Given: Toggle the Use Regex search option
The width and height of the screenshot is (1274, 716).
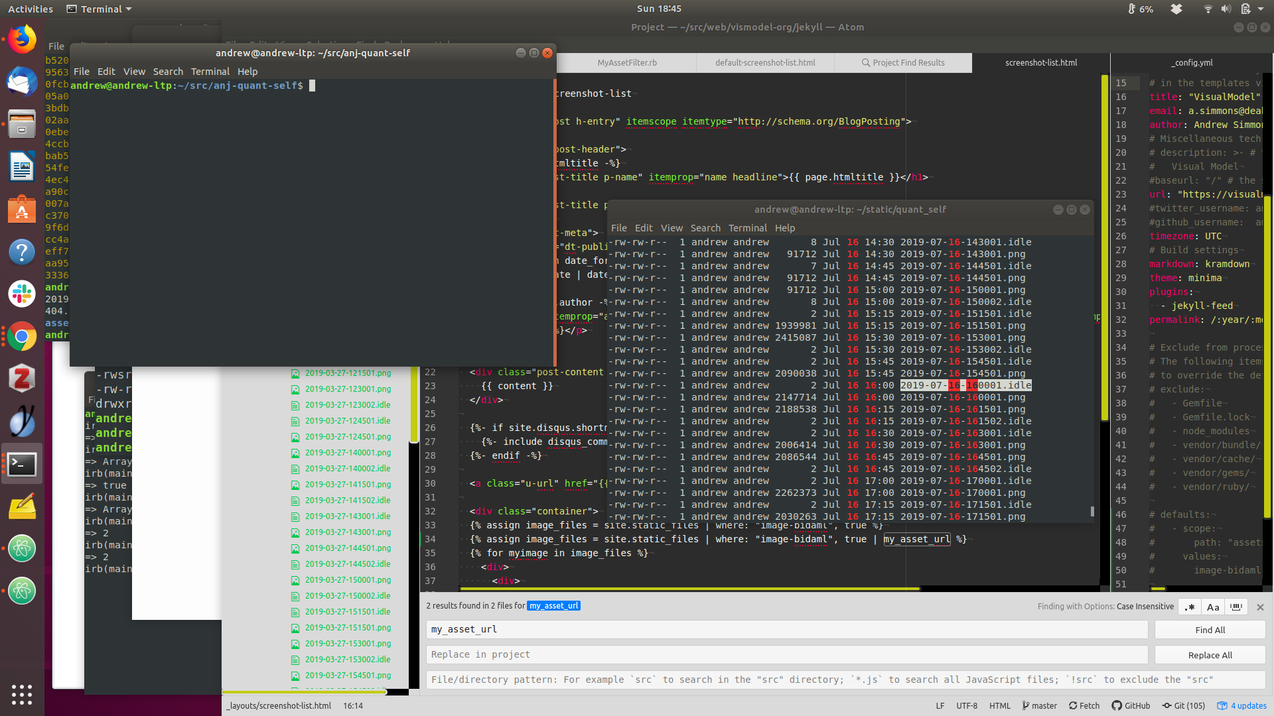Looking at the screenshot, I should coord(1190,607).
